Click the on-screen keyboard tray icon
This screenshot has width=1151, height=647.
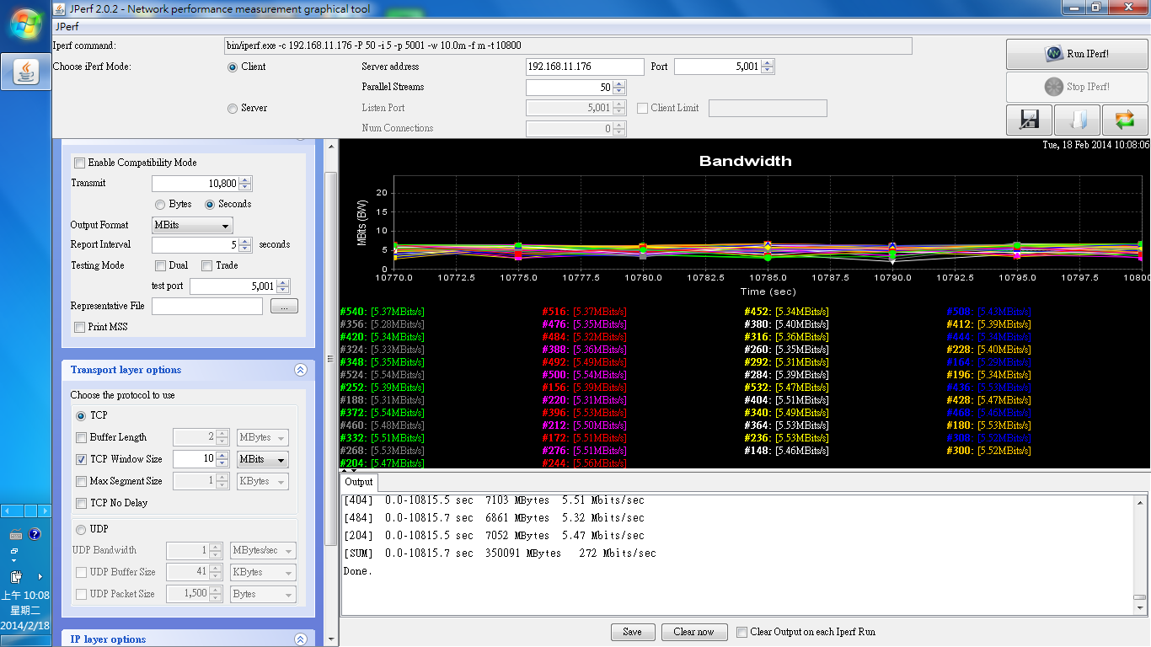pyautogui.click(x=15, y=534)
